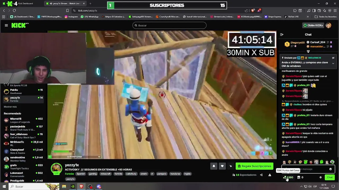The width and height of the screenshot is (339, 190).
Task: Open the TikTok LIVE bookmark
Action: 291,17
